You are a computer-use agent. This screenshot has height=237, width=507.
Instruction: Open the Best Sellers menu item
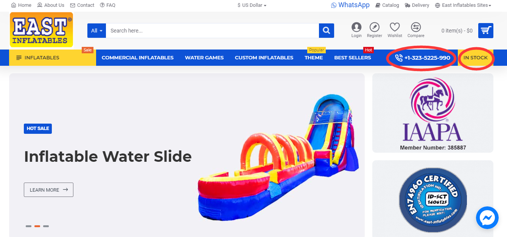tap(353, 58)
